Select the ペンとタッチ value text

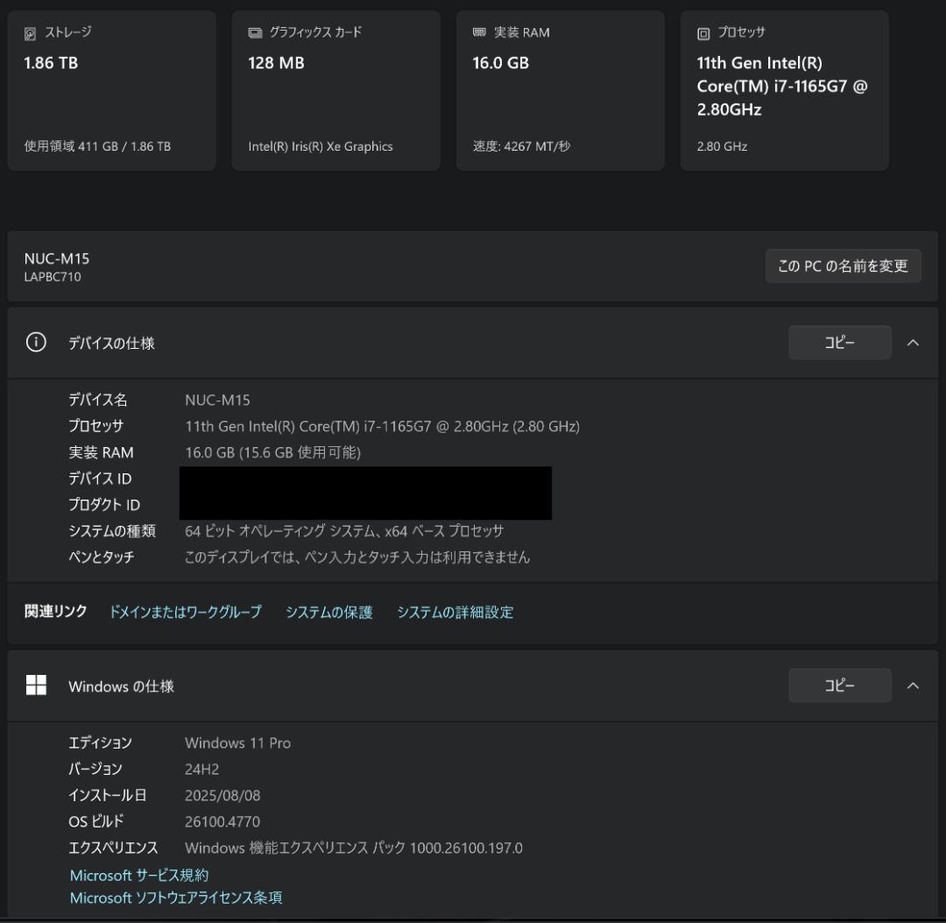(357, 557)
